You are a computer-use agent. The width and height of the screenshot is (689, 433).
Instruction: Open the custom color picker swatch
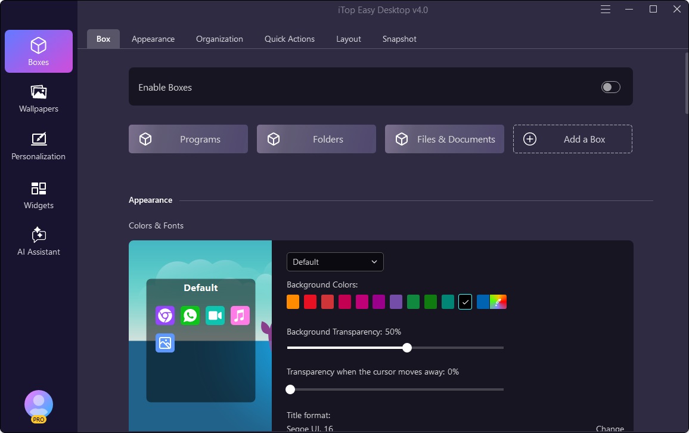(x=498, y=302)
